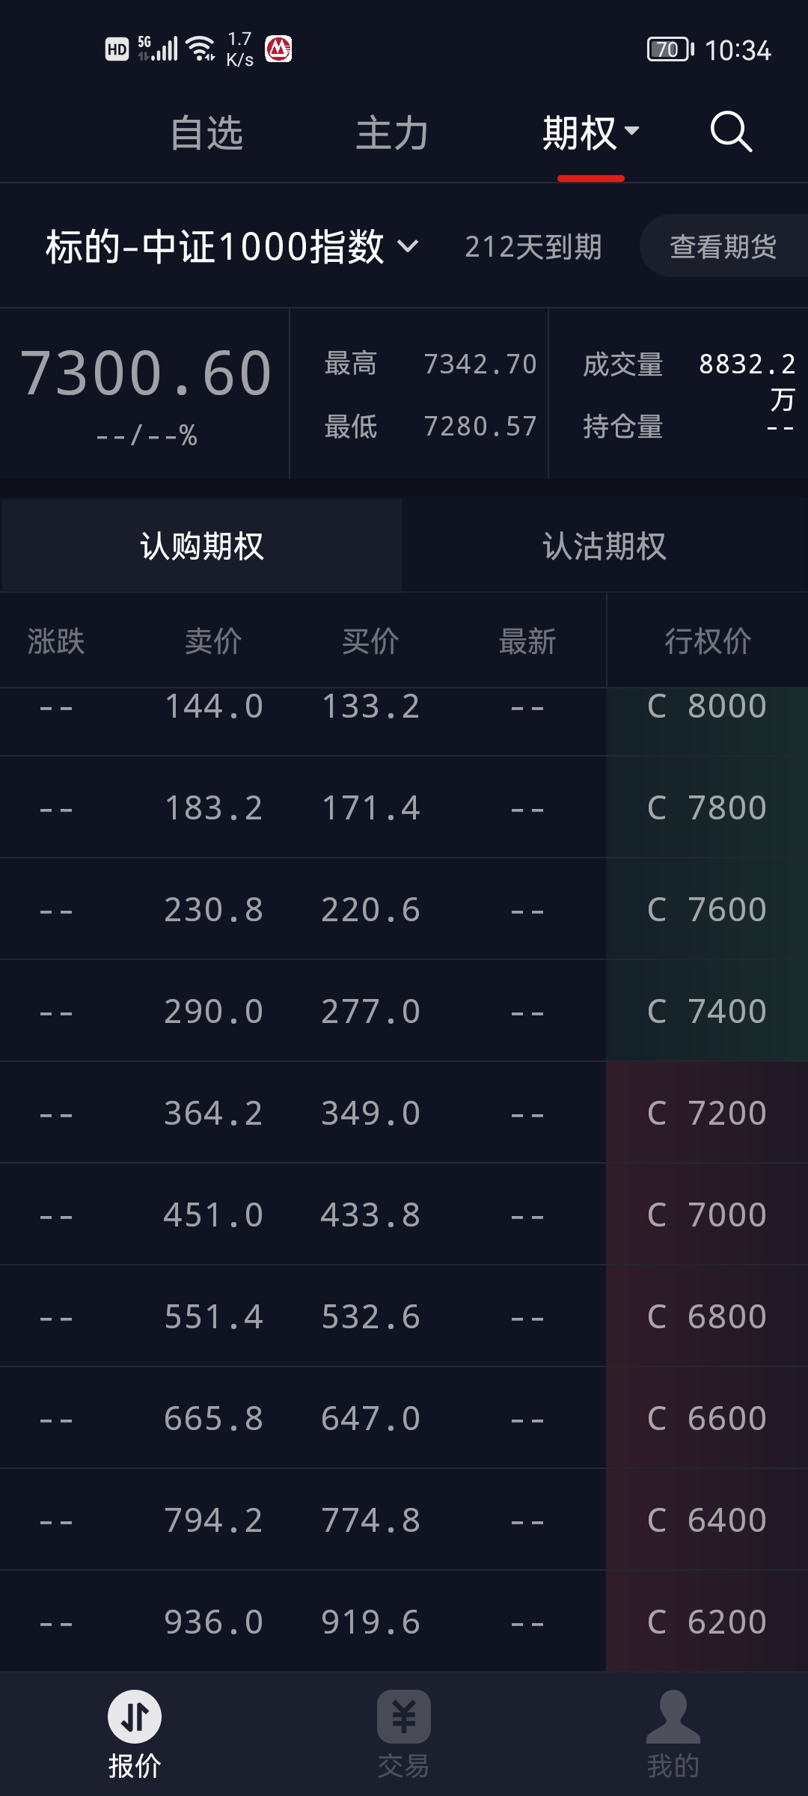Tap the search magnifier icon

[x=730, y=132]
